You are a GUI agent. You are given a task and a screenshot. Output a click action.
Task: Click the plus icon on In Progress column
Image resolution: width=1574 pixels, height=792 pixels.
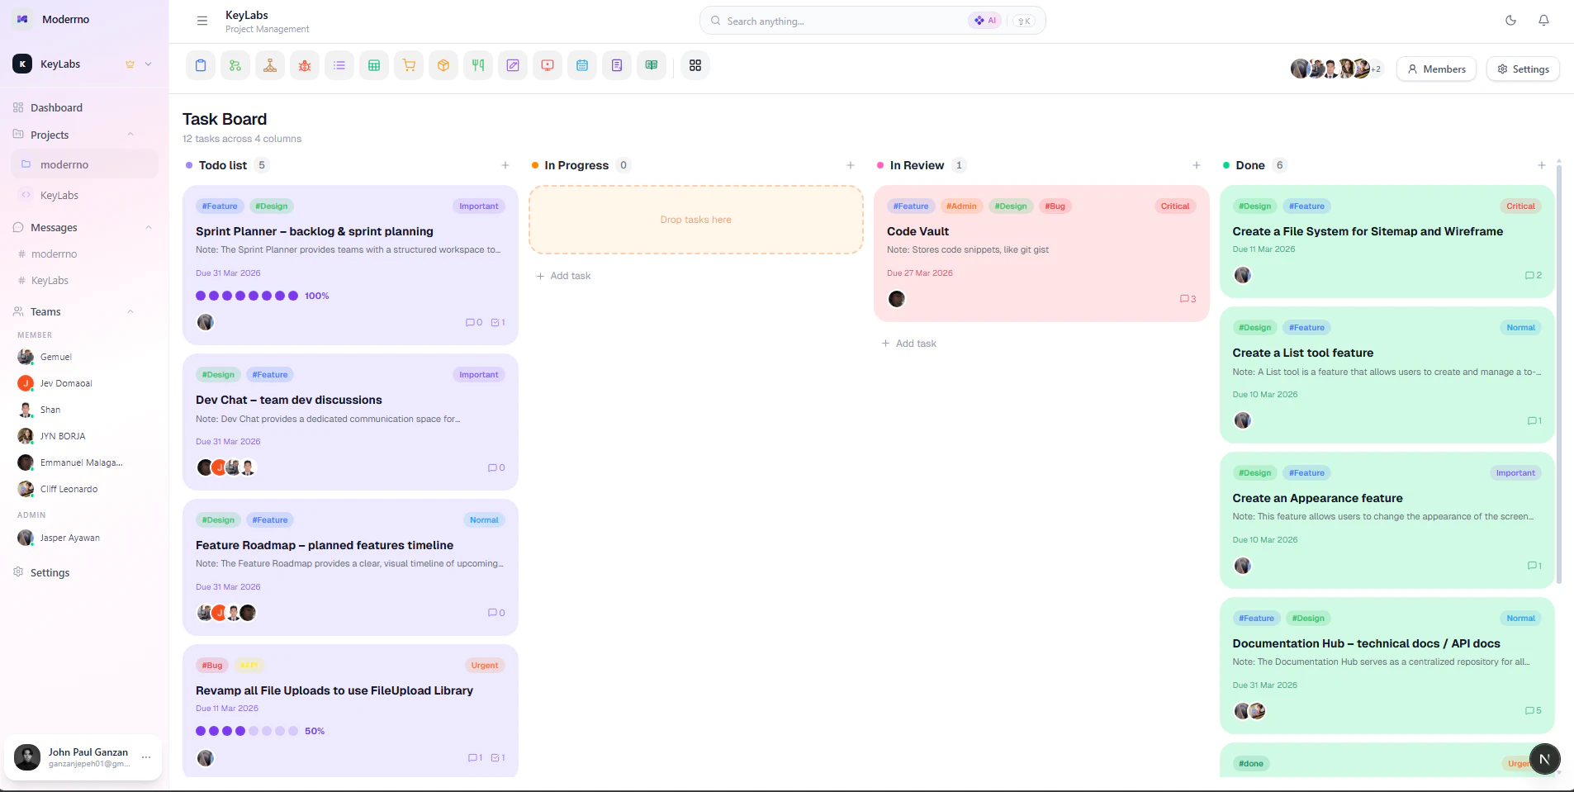point(851,165)
